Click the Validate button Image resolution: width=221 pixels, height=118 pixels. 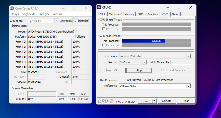(167, 101)
